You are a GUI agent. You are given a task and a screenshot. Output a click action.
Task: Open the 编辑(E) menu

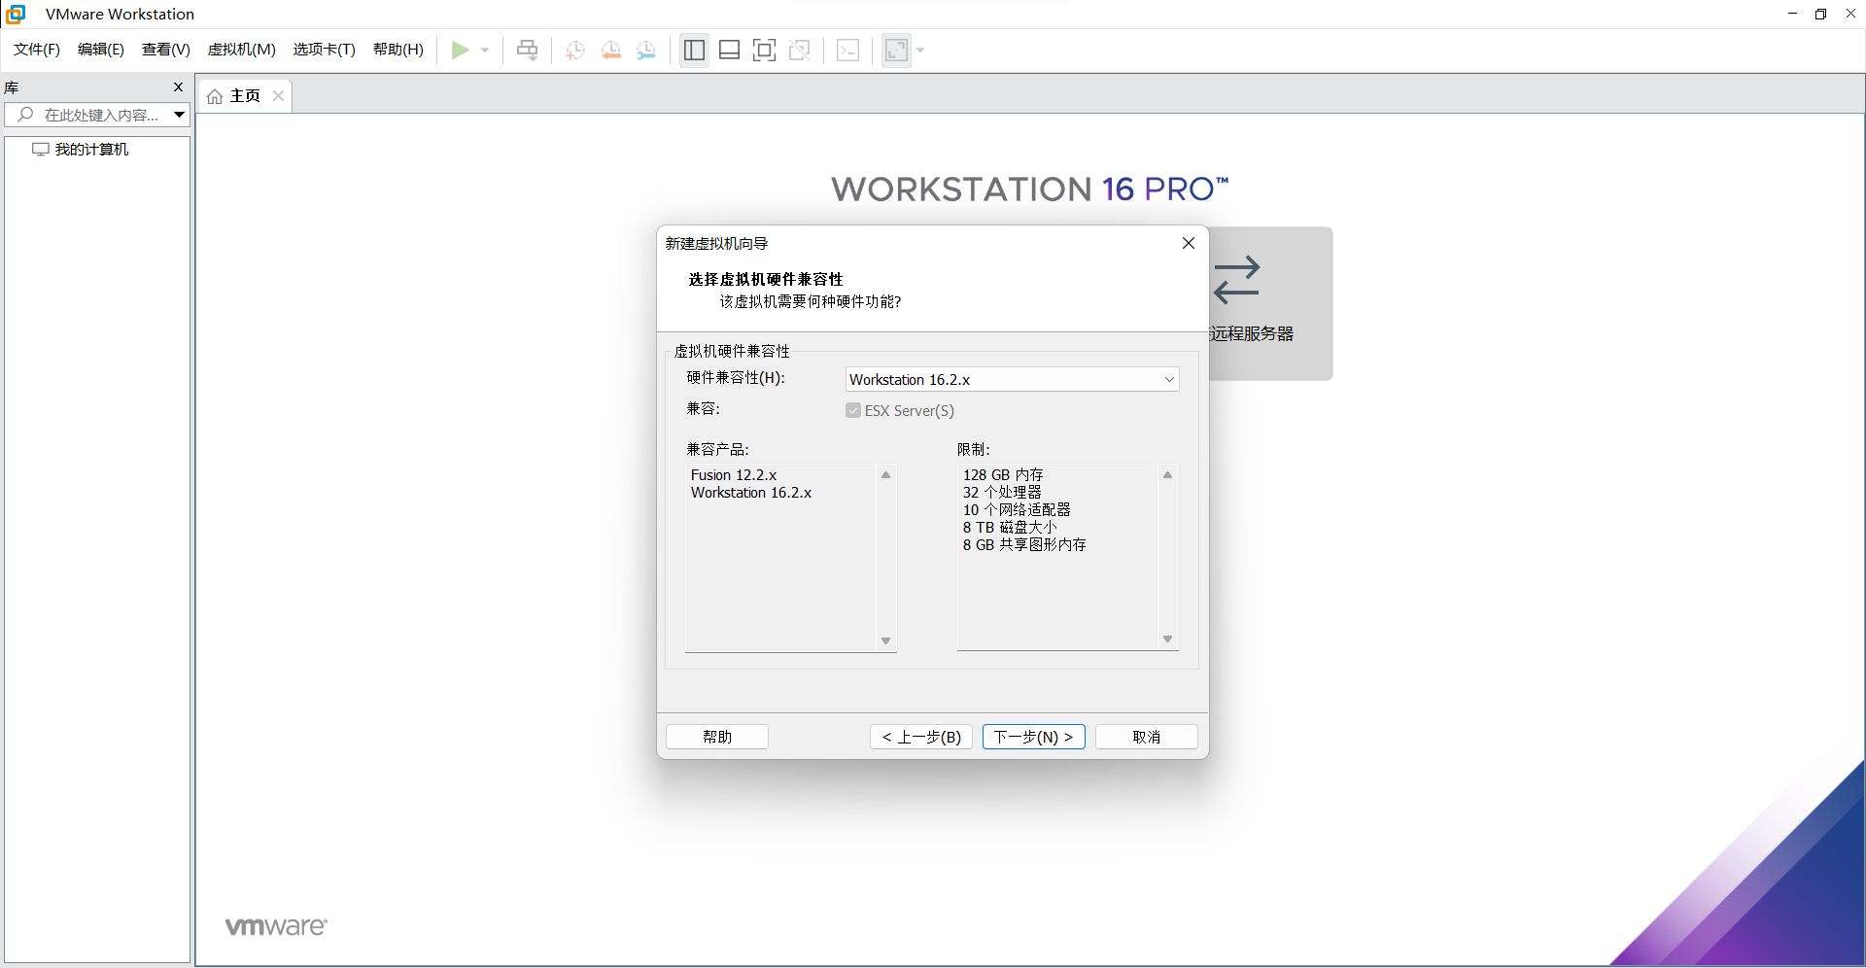point(101,50)
